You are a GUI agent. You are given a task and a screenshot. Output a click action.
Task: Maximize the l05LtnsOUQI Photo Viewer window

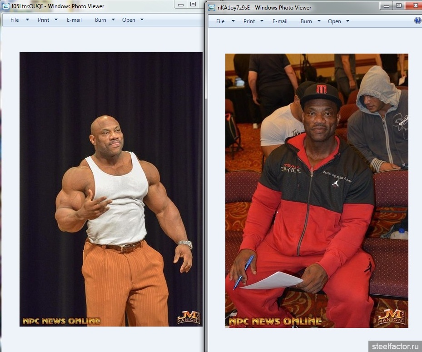193,5
